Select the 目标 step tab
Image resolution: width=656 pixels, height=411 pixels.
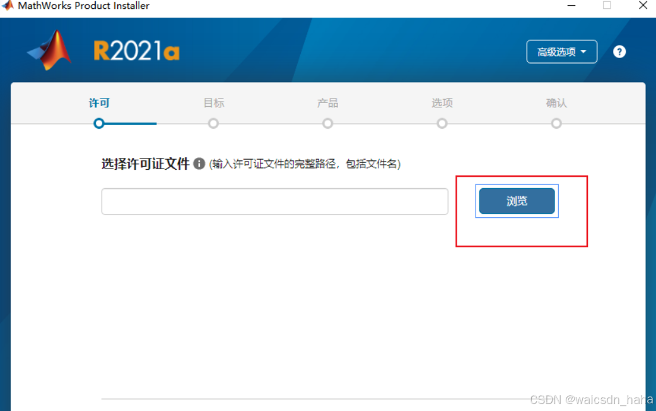214,103
